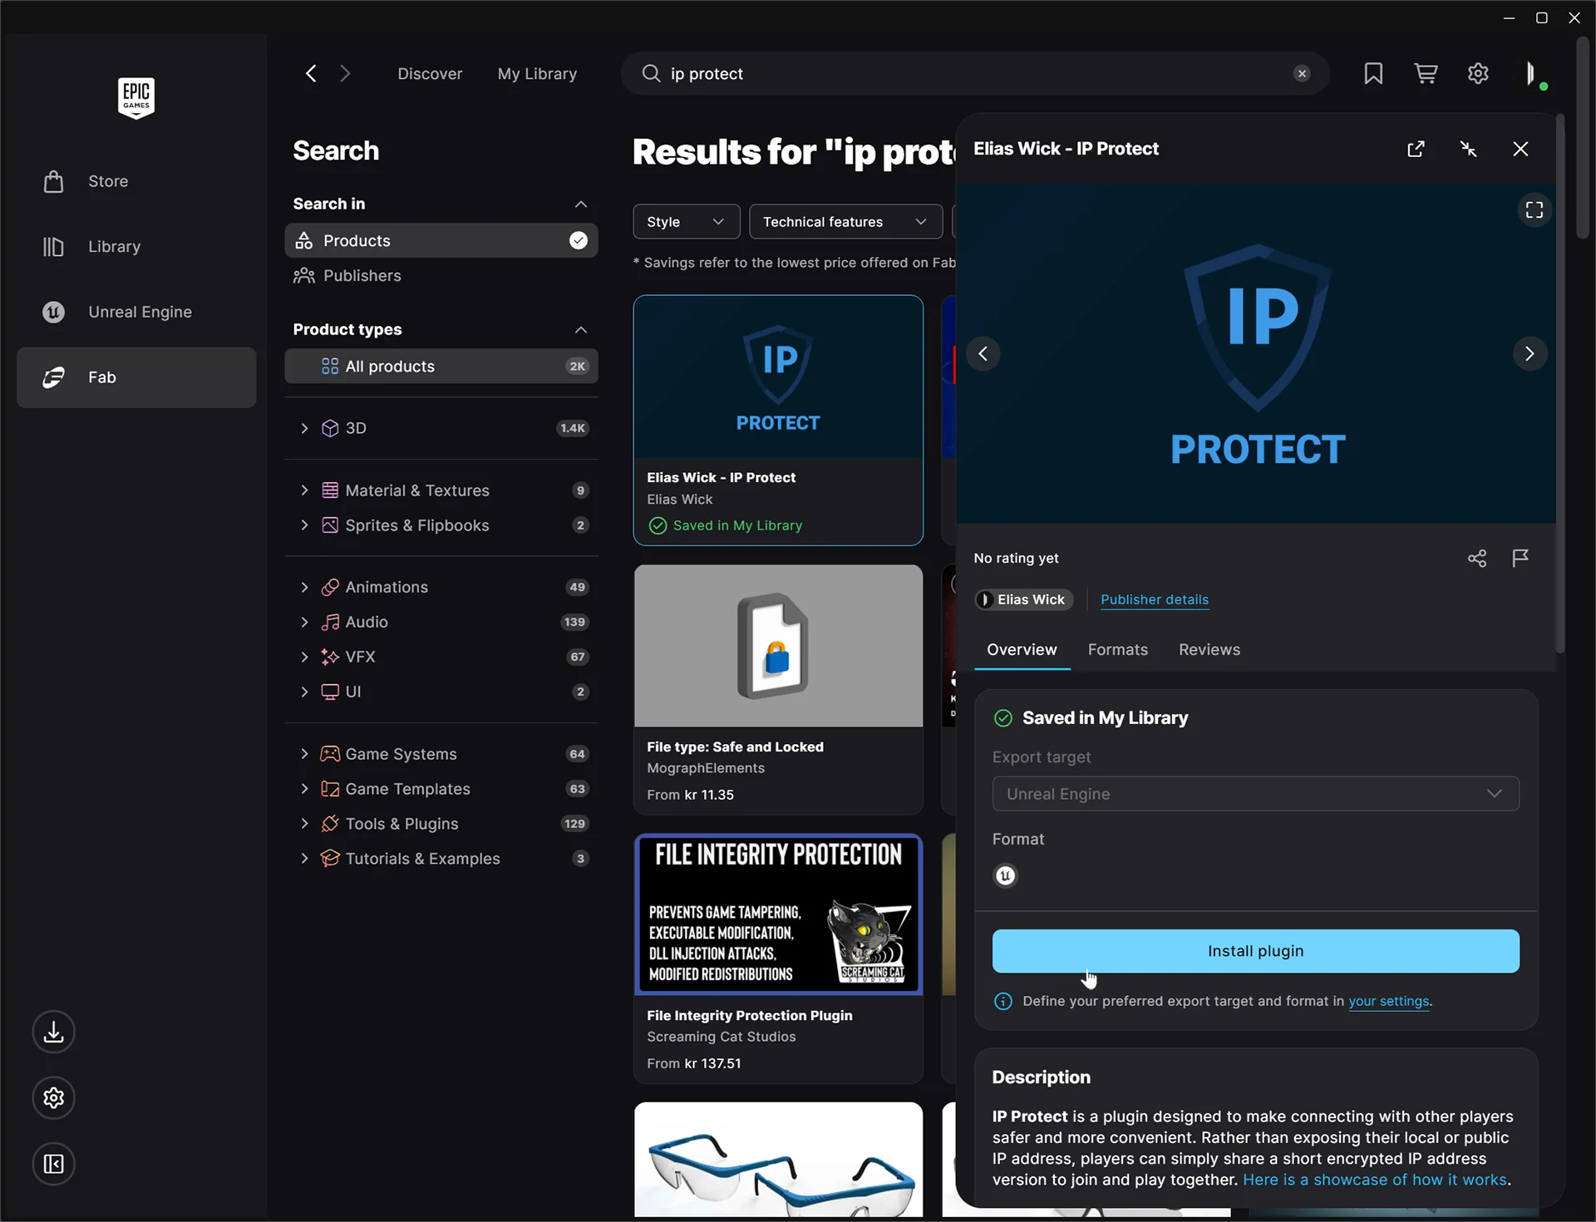1596x1222 pixels.
Task: Expand the 3D category
Action: point(304,428)
